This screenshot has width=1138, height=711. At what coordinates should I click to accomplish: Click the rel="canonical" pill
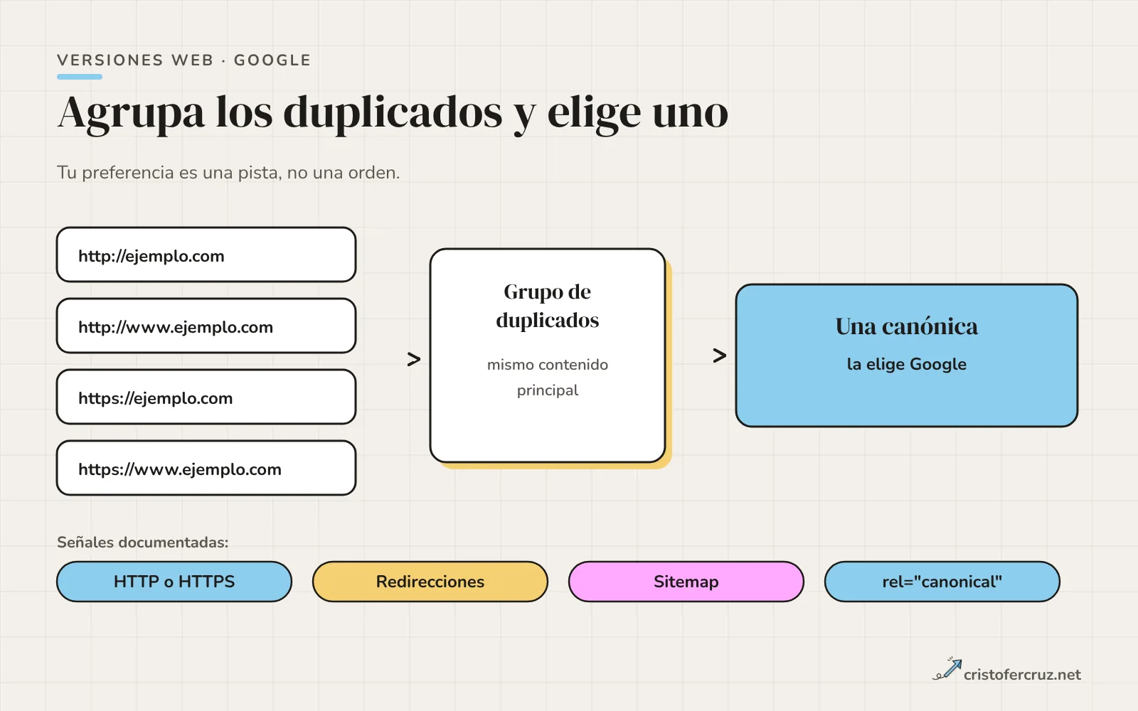pos(942,582)
